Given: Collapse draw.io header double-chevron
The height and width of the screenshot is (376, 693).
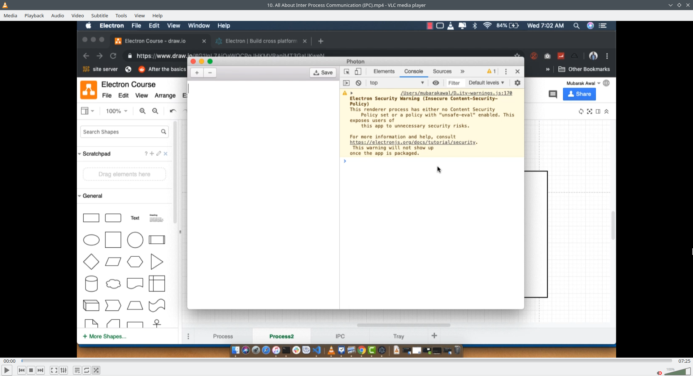Looking at the screenshot, I should tap(606, 111).
